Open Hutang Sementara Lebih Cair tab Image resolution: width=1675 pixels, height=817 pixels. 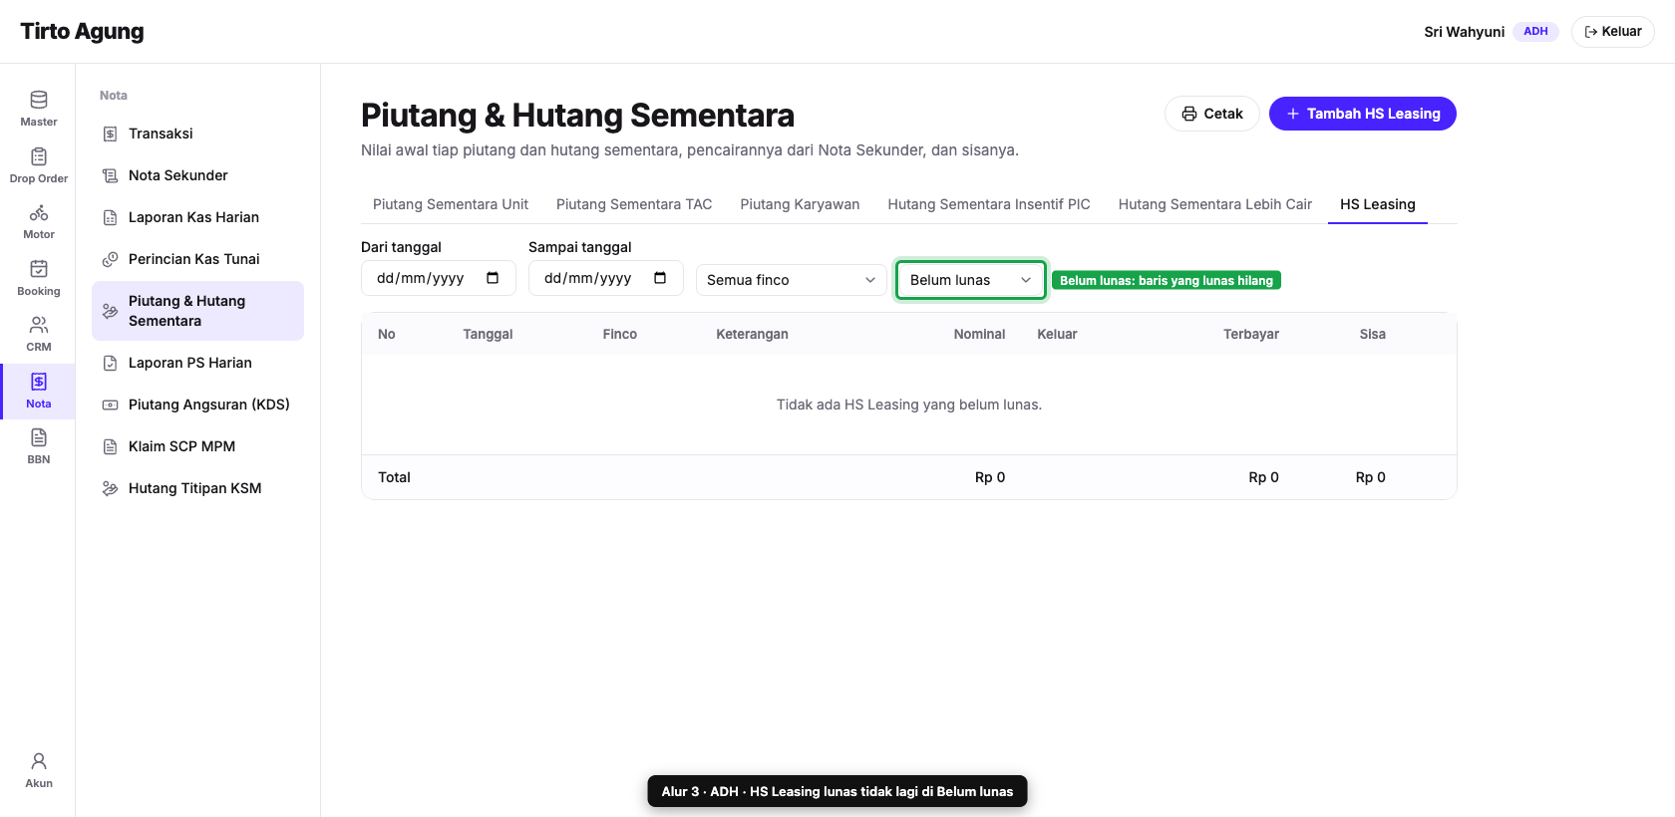click(x=1215, y=204)
